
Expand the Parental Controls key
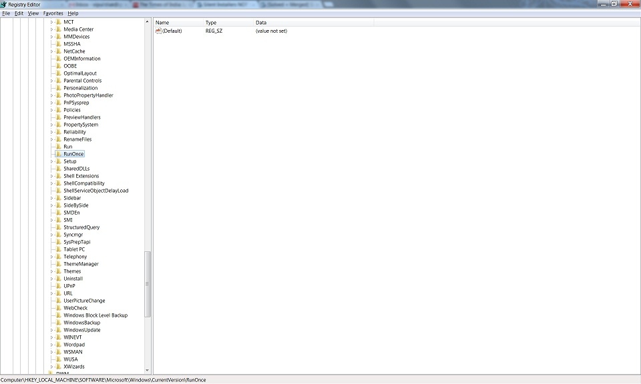pyautogui.click(x=51, y=81)
